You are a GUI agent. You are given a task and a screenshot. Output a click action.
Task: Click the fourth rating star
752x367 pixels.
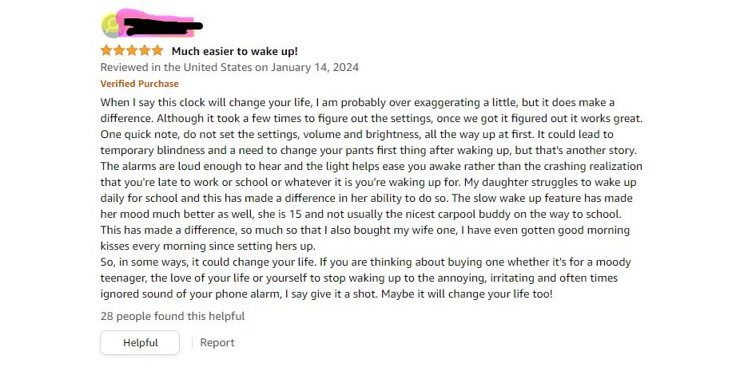point(145,51)
